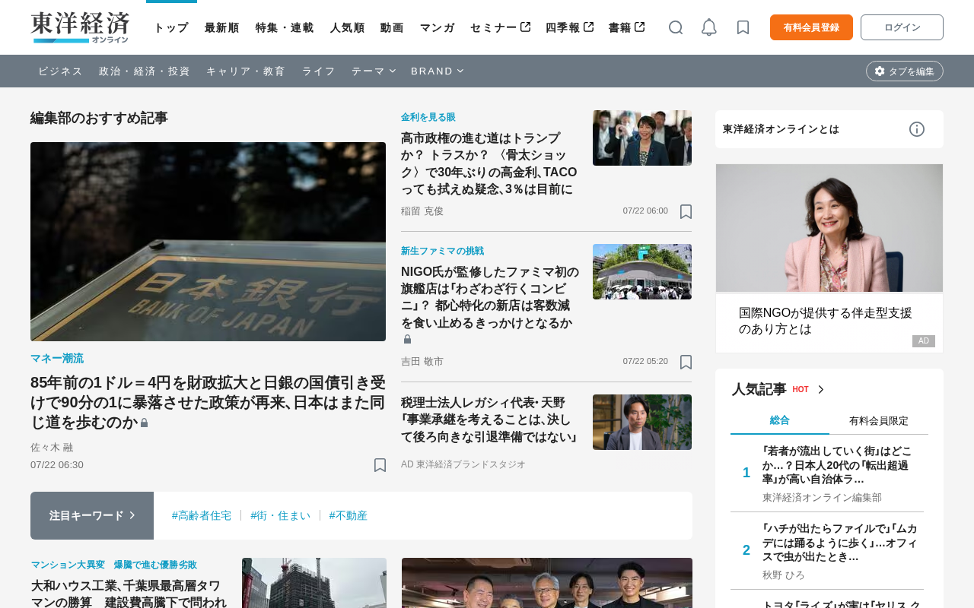Viewport: 974px width, 608px height.
Task: Select the トップ navigation tab
Action: pyautogui.click(x=171, y=27)
